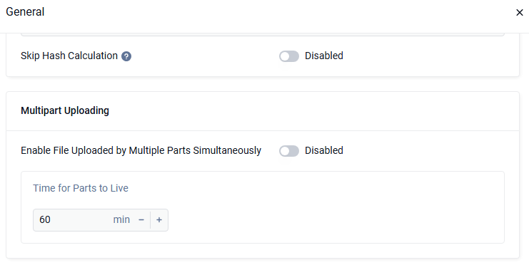Screen dimensions: 529x265
Task: Click the min unit label in the field
Action: (x=121, y=219)
